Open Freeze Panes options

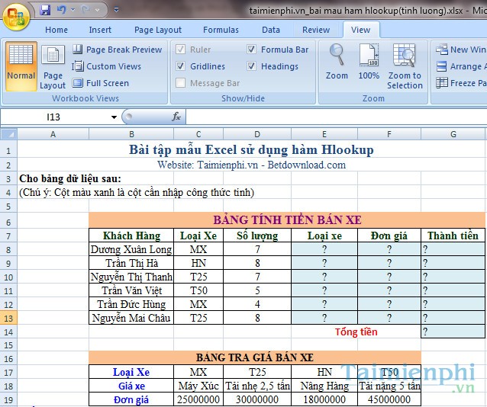click(461, 83)
